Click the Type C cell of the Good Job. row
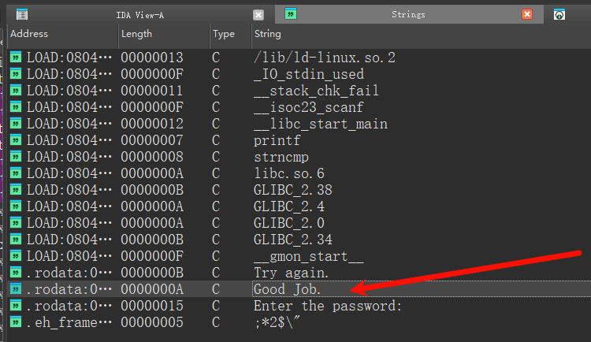 tap(216, 289)
